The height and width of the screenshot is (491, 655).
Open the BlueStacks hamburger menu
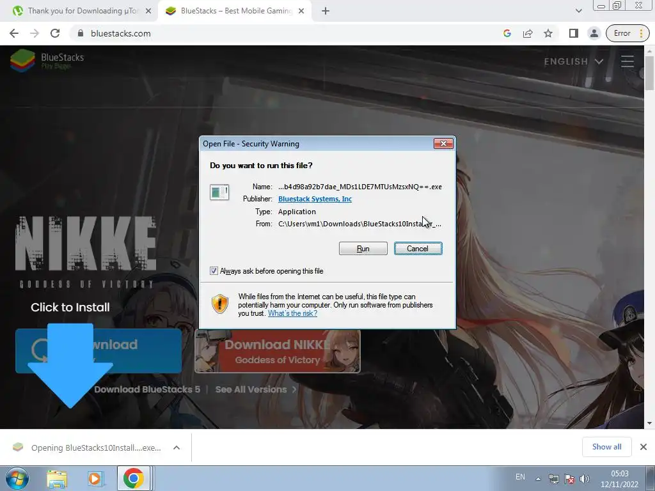click(627, 61)
